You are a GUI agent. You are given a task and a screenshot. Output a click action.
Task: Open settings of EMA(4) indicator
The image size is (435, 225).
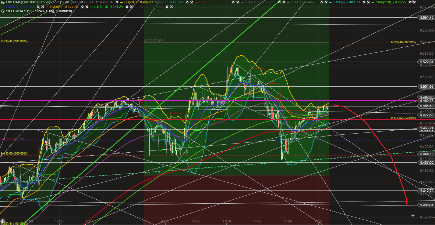(322, 2)
